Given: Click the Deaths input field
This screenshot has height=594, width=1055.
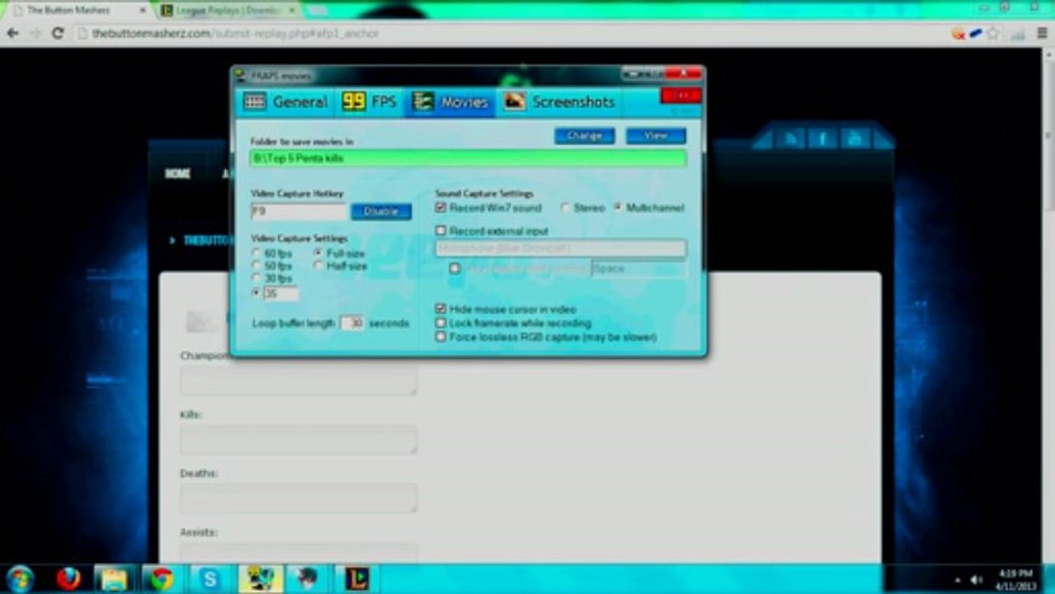Looking at the screenshot, I should pyautogui.click(x=299, y=498).
